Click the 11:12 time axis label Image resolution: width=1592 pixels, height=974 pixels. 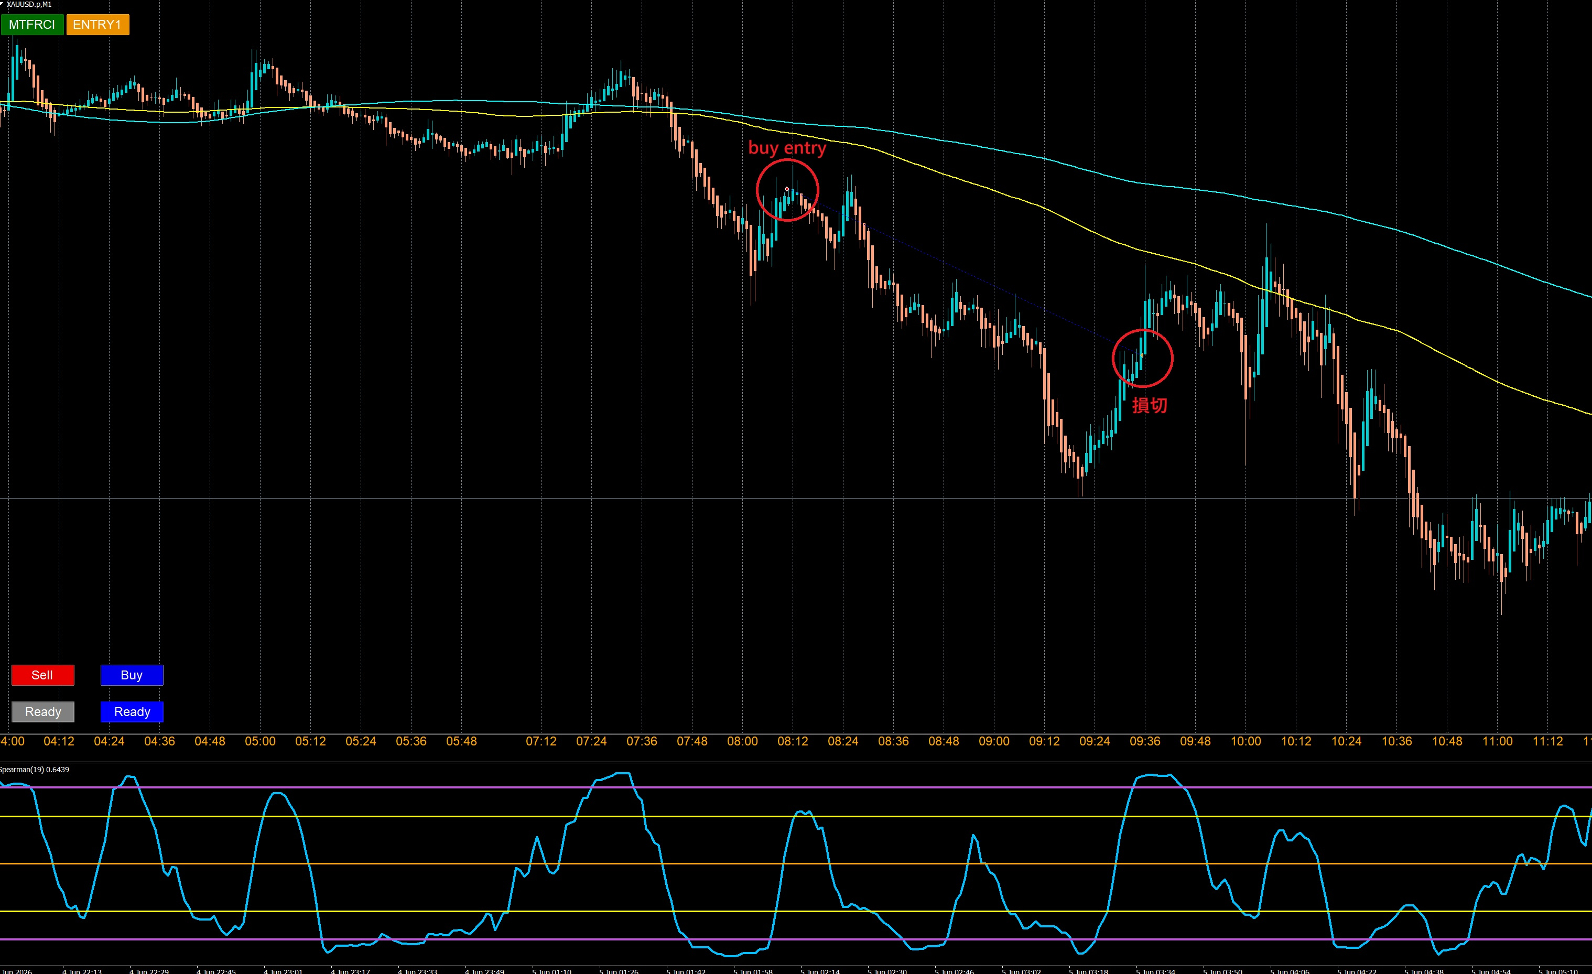pyautogui.click(x=1548, y=741)
